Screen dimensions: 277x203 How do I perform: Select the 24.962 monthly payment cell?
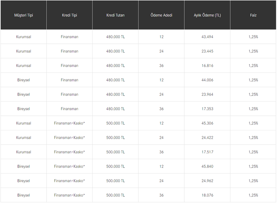pyautogui.click(x=207, y=181)
